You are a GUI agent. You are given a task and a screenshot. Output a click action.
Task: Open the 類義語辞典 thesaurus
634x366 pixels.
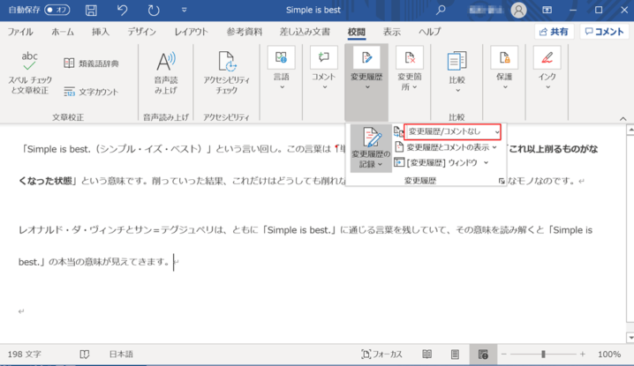pyautogui.click(x=91, y=63)
